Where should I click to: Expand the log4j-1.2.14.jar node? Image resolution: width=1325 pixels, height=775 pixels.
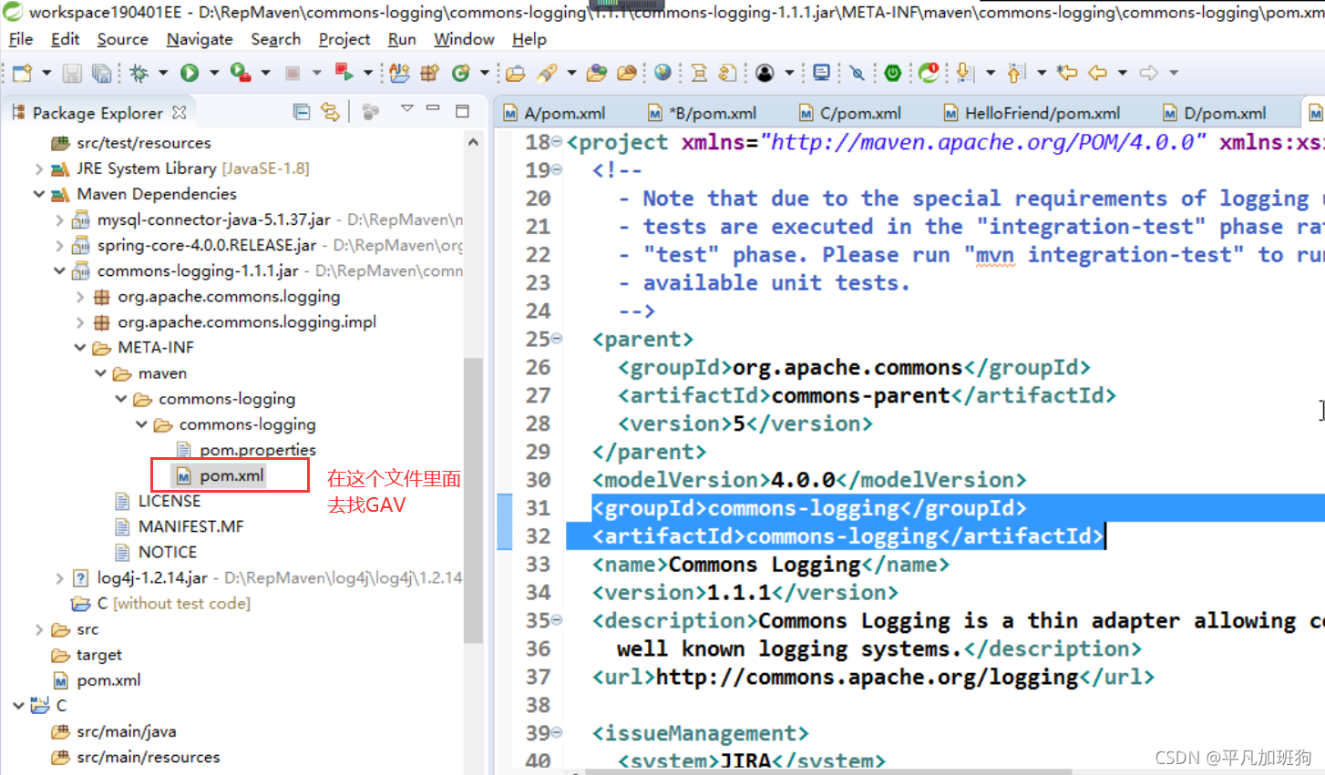(x=59, y=577)
